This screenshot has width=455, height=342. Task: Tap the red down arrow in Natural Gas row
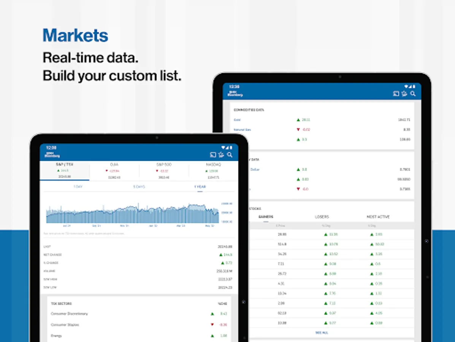pos(298,130)
